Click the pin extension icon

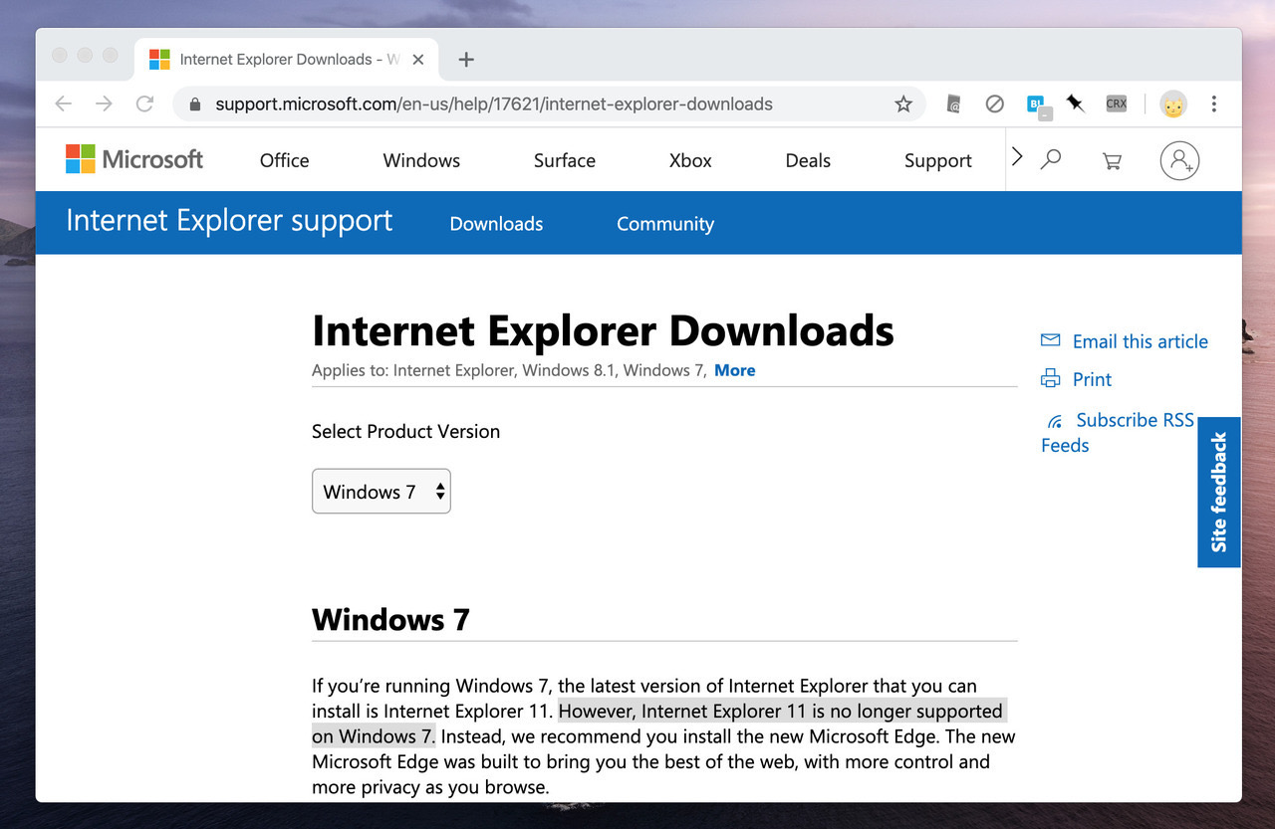1076,104
